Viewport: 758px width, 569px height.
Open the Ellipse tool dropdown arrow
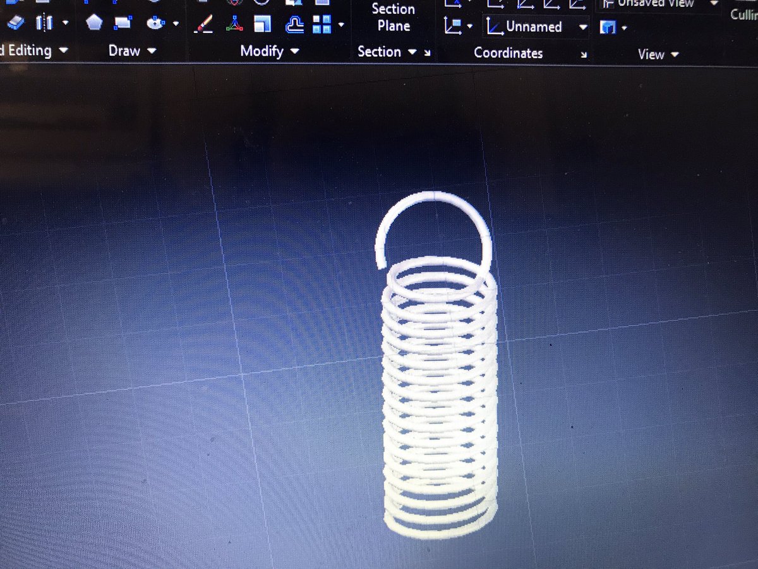click(x=175, y=24)
